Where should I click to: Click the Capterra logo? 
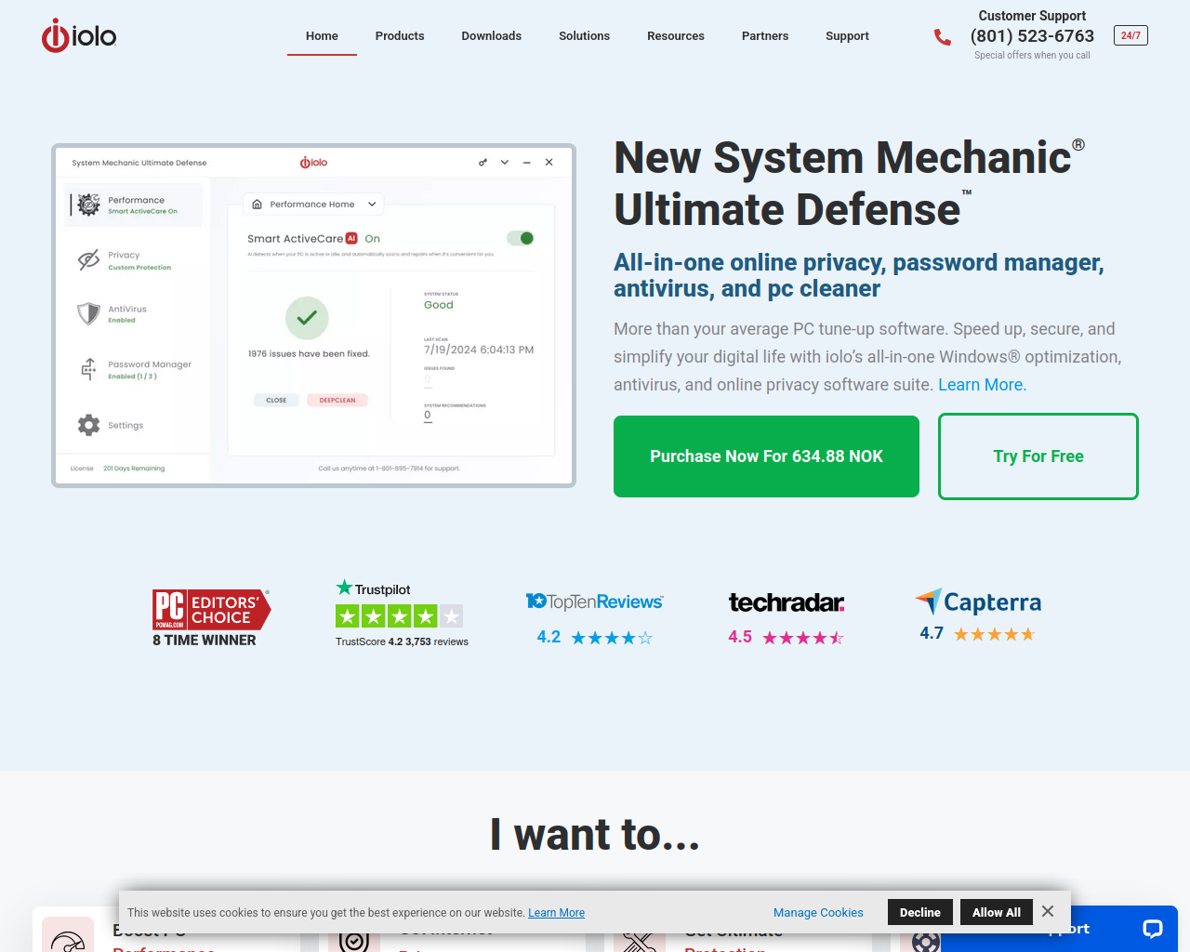tap(978, 602)
